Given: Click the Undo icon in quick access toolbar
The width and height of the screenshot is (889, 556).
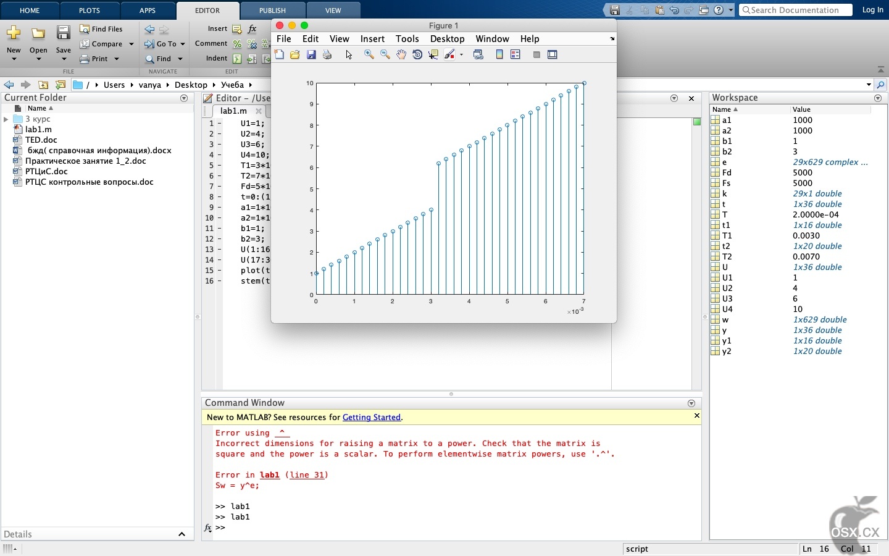Looking at the screenshot, I should pos(674,10).
